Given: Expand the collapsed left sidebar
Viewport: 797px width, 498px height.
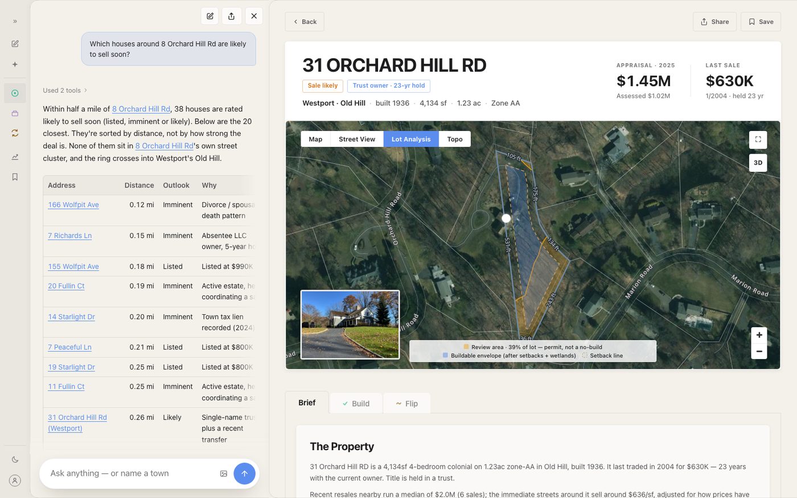Looking at the screenshot, I should (15, 22).
